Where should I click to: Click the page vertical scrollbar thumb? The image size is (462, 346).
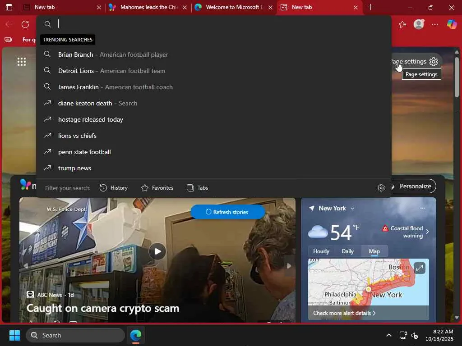[457, 77]
